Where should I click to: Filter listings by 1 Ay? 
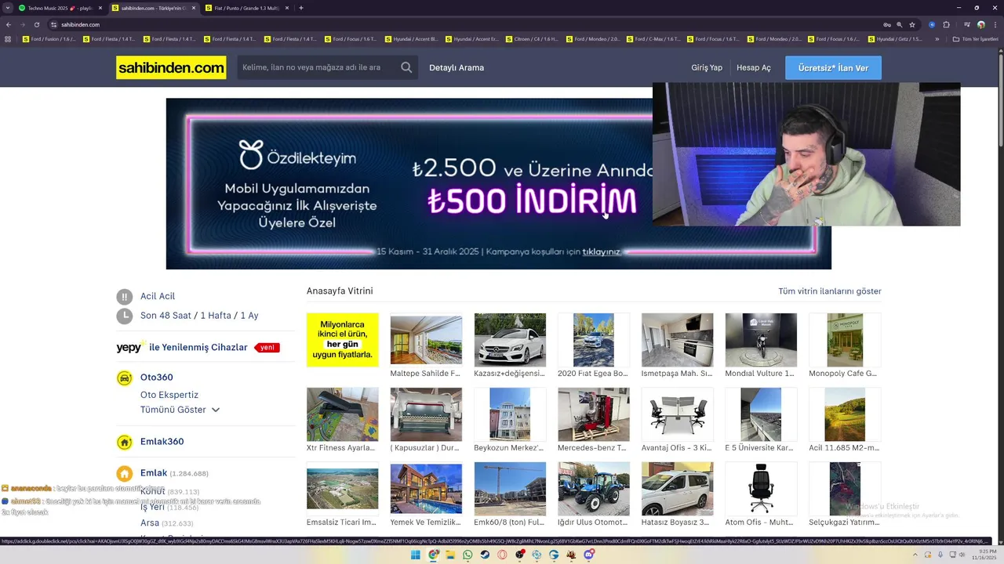coord(249,316)
